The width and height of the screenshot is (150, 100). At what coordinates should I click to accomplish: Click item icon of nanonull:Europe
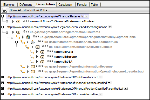[42, 57]
